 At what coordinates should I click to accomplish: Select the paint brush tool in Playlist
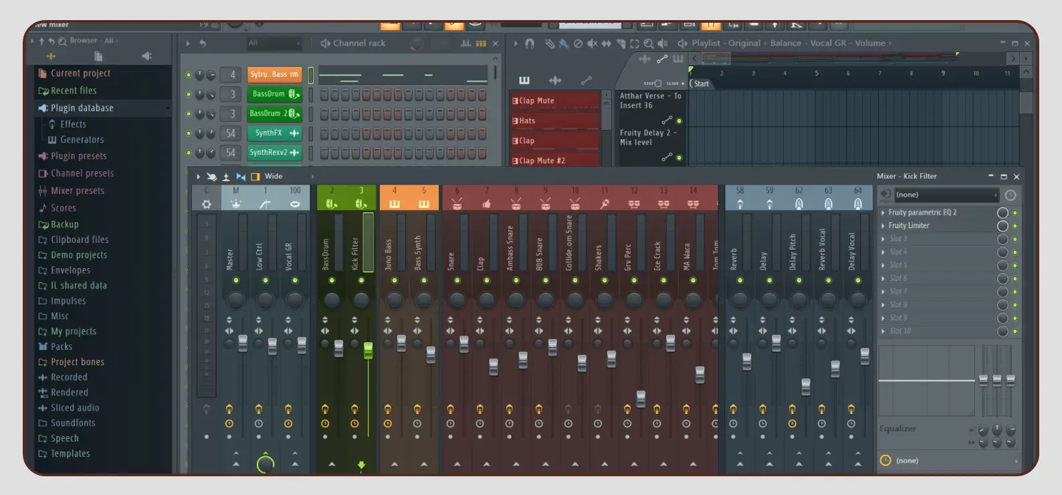tap(564, 43)
